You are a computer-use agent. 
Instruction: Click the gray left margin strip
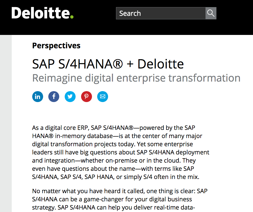click(x=6, y=123)
